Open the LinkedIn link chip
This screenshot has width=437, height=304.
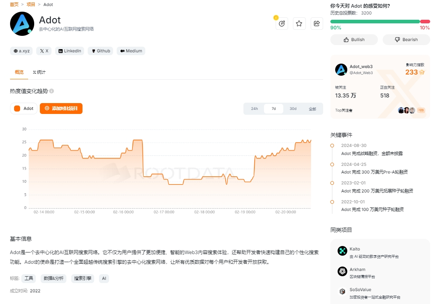70,51
